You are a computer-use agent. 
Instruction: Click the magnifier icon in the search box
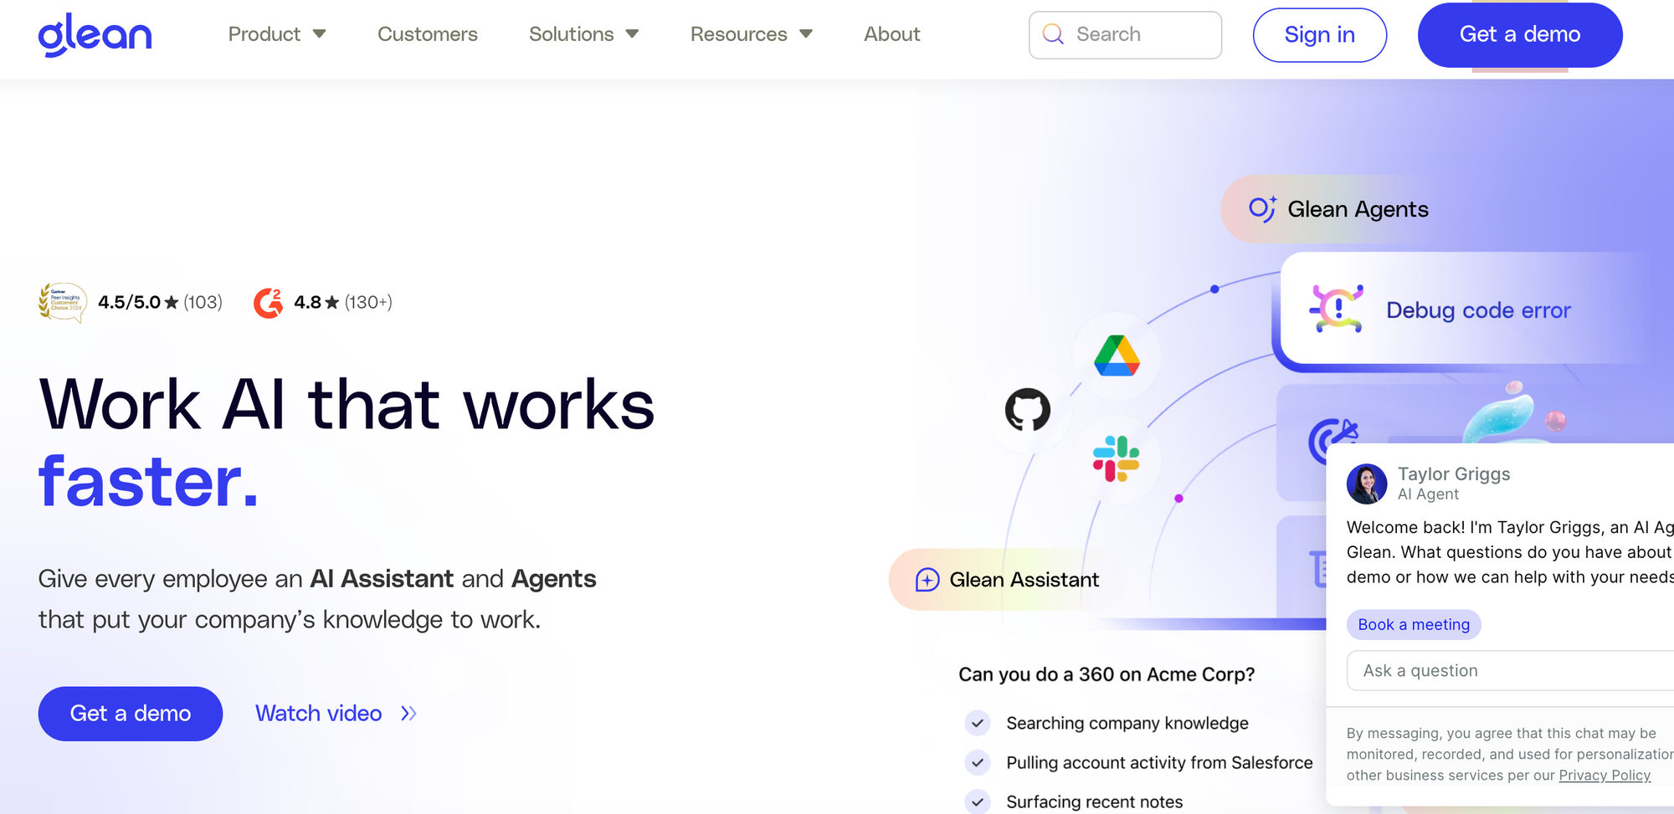tap(1053, 34)
